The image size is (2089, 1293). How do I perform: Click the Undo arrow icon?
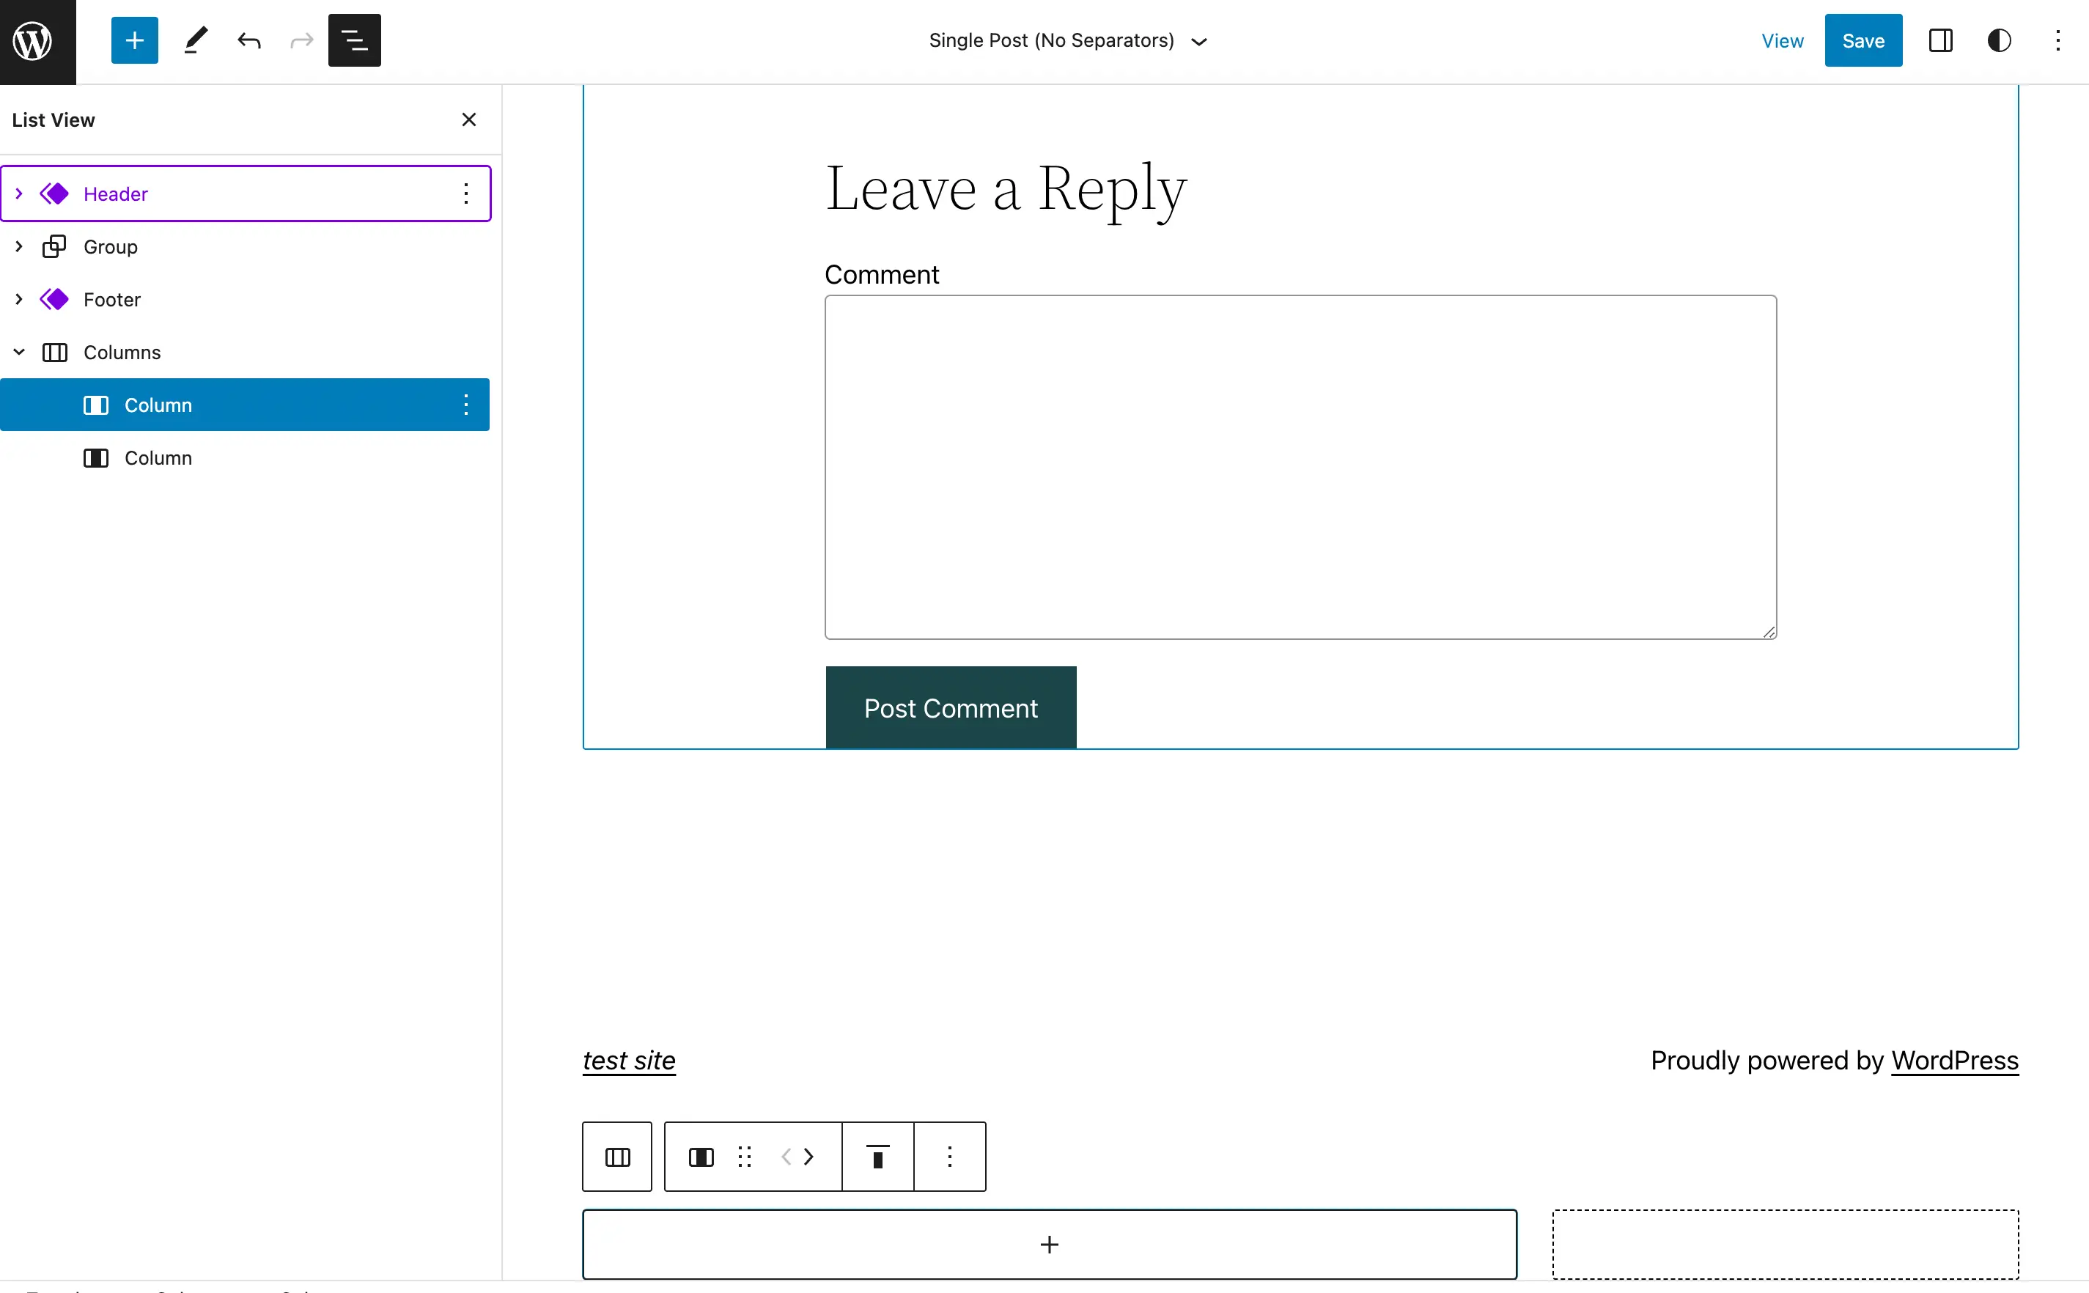249,40
